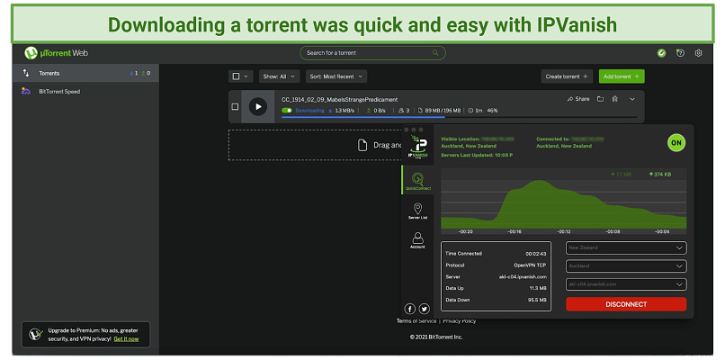Screen dimensions: 725x360
Task: Click the Data Down 95.5 MB value
Action: 538,300
